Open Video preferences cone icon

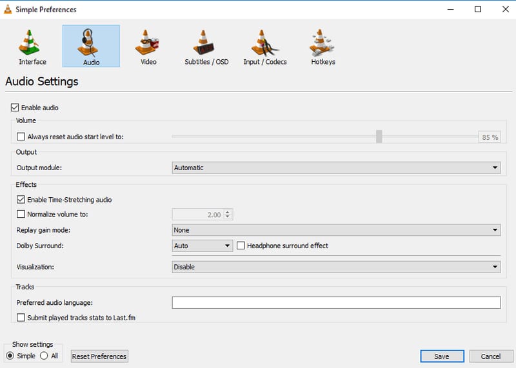point(147,42)
